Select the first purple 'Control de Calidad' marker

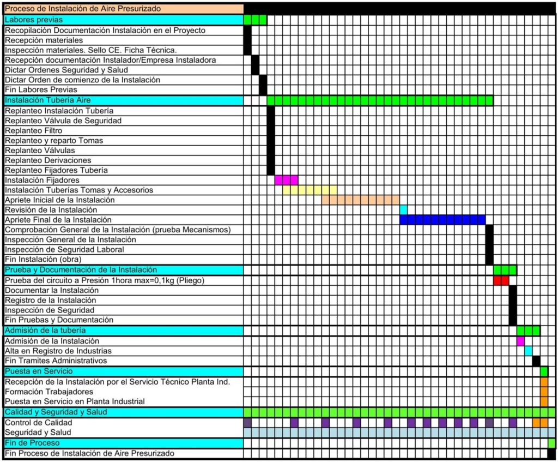tap(248, 423)
